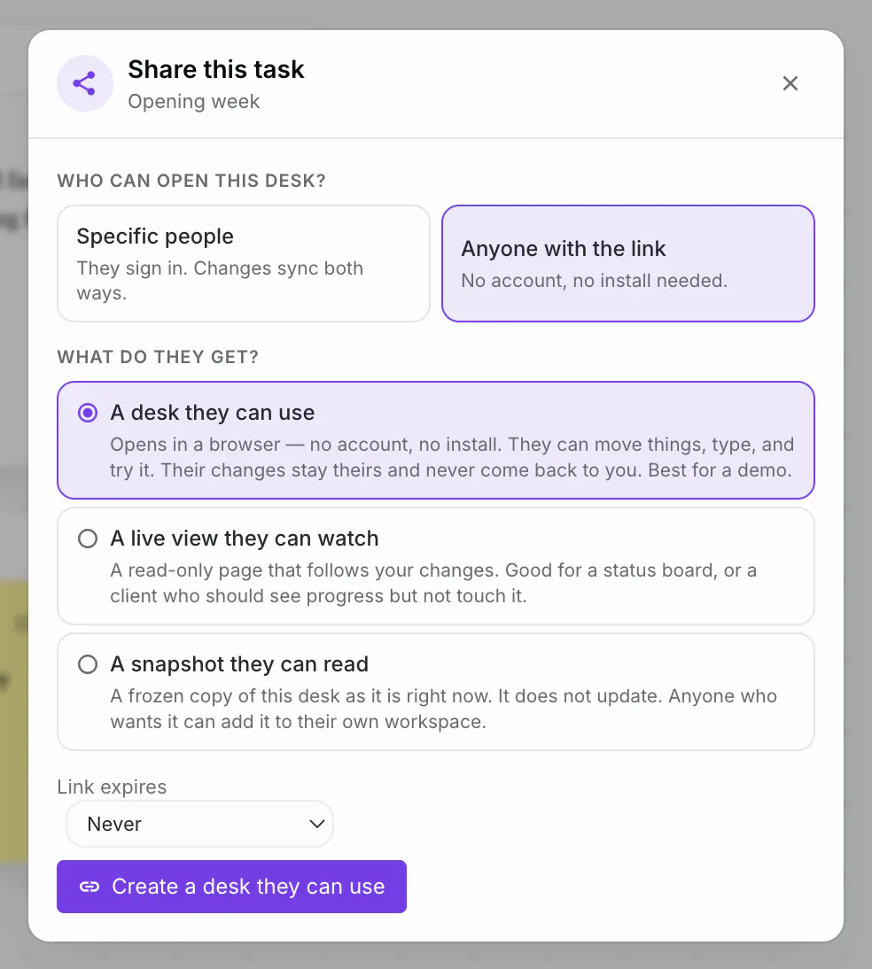Open the Link expires Never dropdown
Viewport: 872px width, 969px height.
pos(199,824)
